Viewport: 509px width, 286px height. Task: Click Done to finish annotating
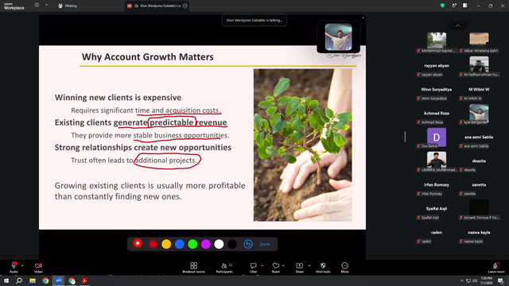(x=265, y=244)
